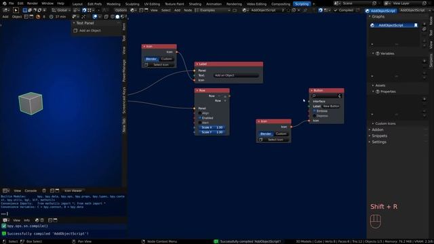
Task: Adjust the Scale Y slider
Action: point(212,132)
